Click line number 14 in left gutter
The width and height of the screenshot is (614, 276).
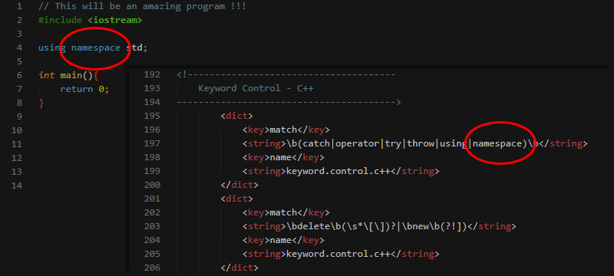click(x=17, y=186)
